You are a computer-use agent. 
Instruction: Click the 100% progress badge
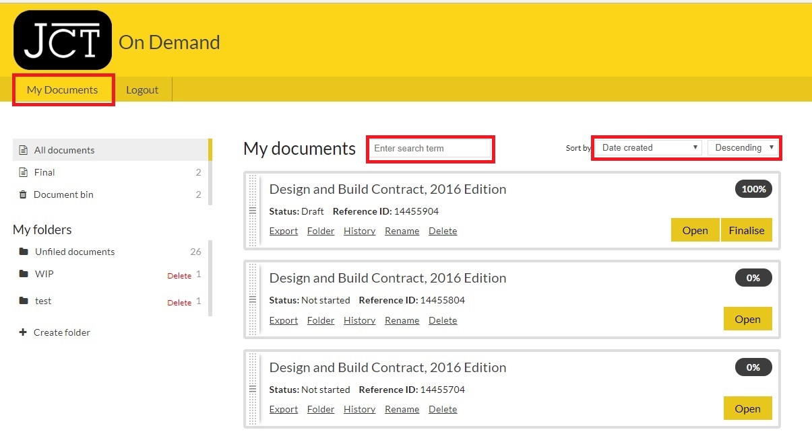753,189
